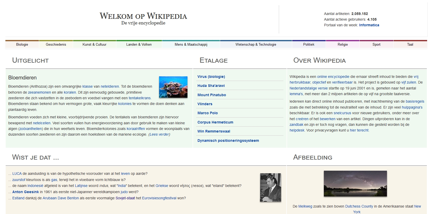Follow the Eurovisiesongfestival link

tap(159, 198)
